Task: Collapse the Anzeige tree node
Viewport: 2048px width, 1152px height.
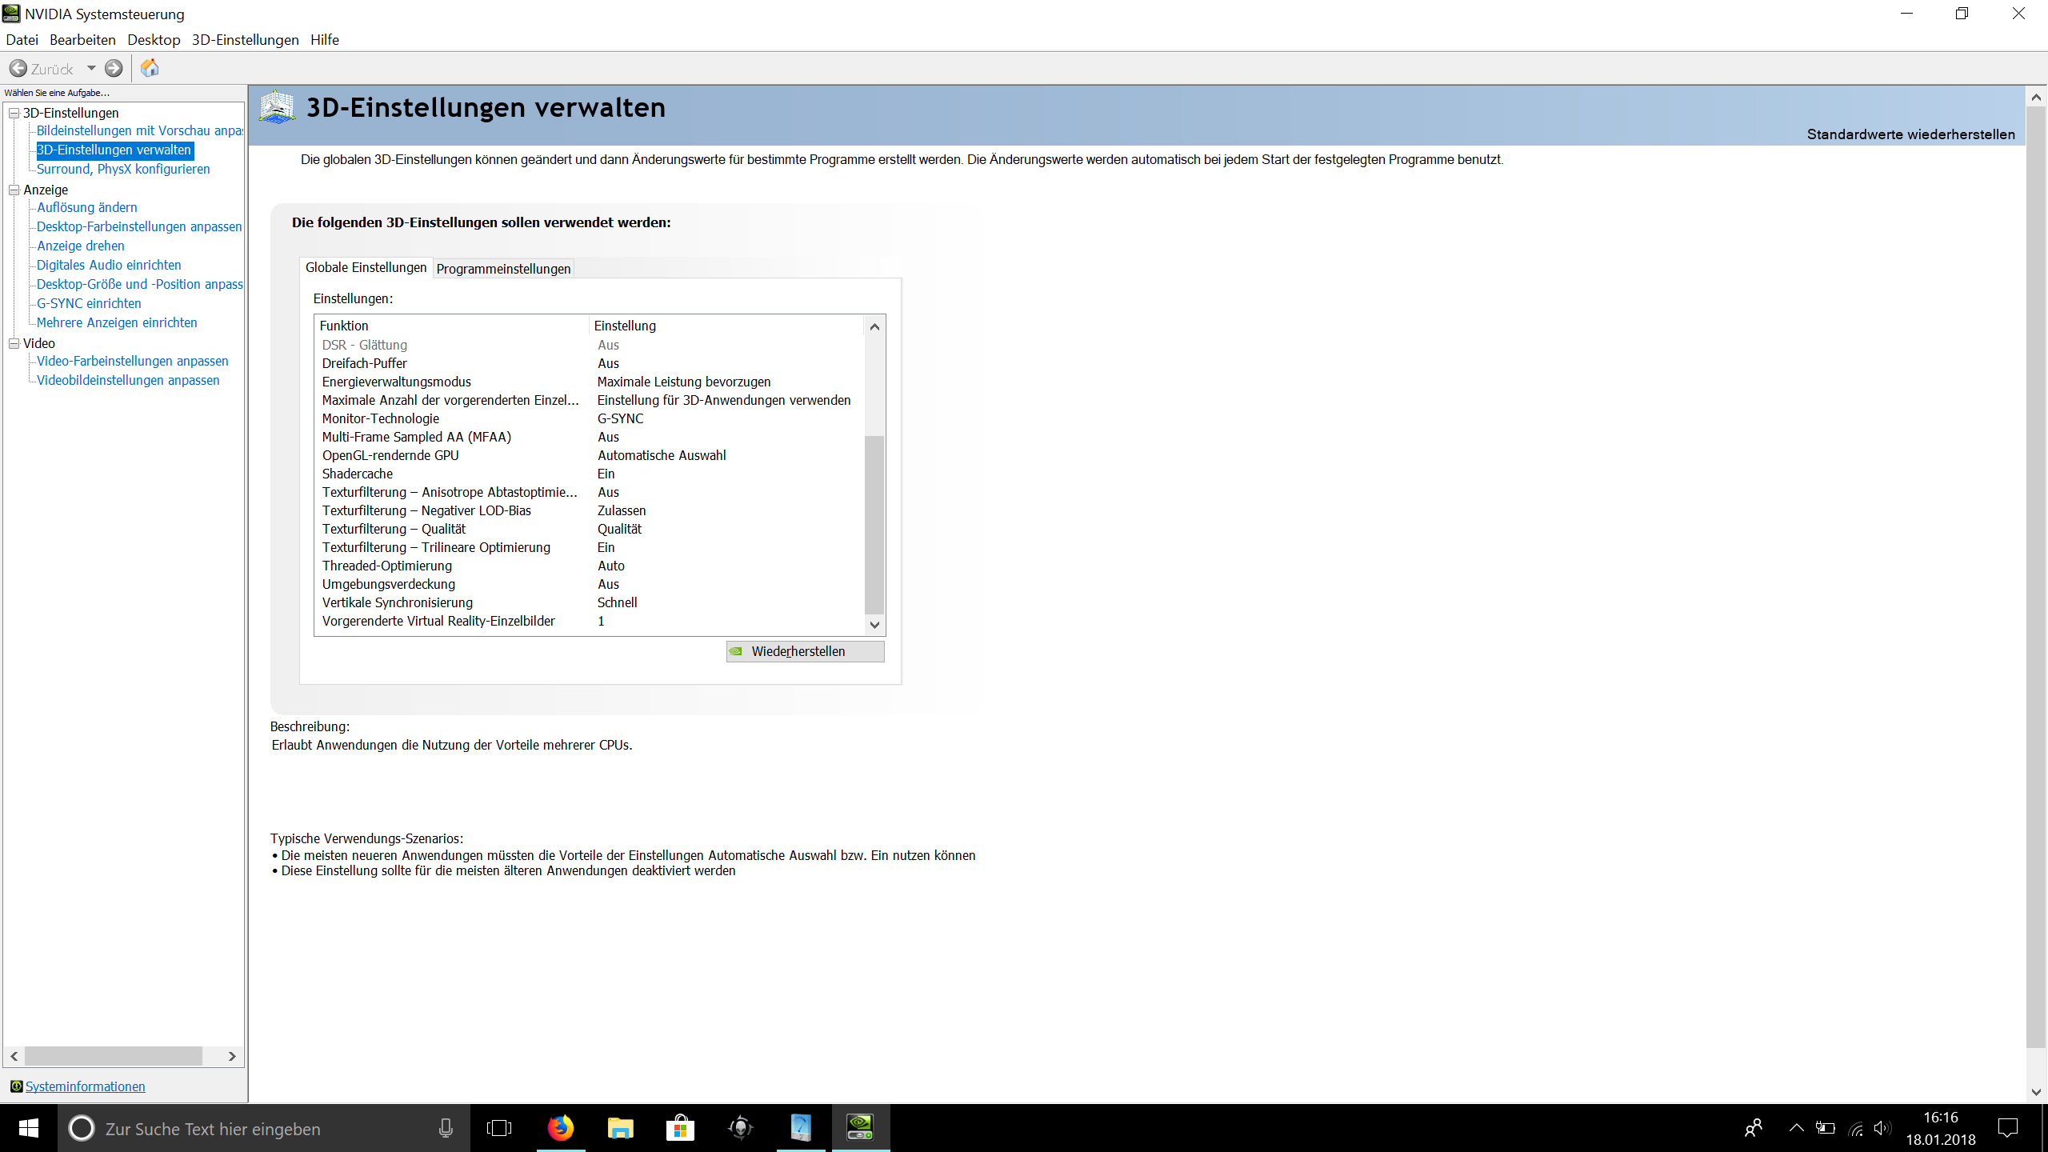Action: (x=14, y=190)
